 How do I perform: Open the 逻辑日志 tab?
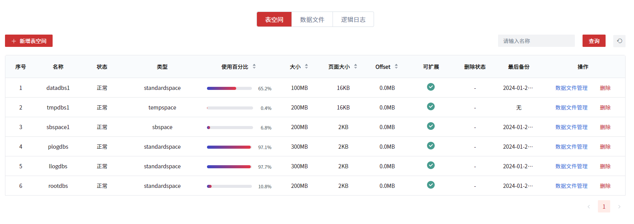tap(353, 20)
